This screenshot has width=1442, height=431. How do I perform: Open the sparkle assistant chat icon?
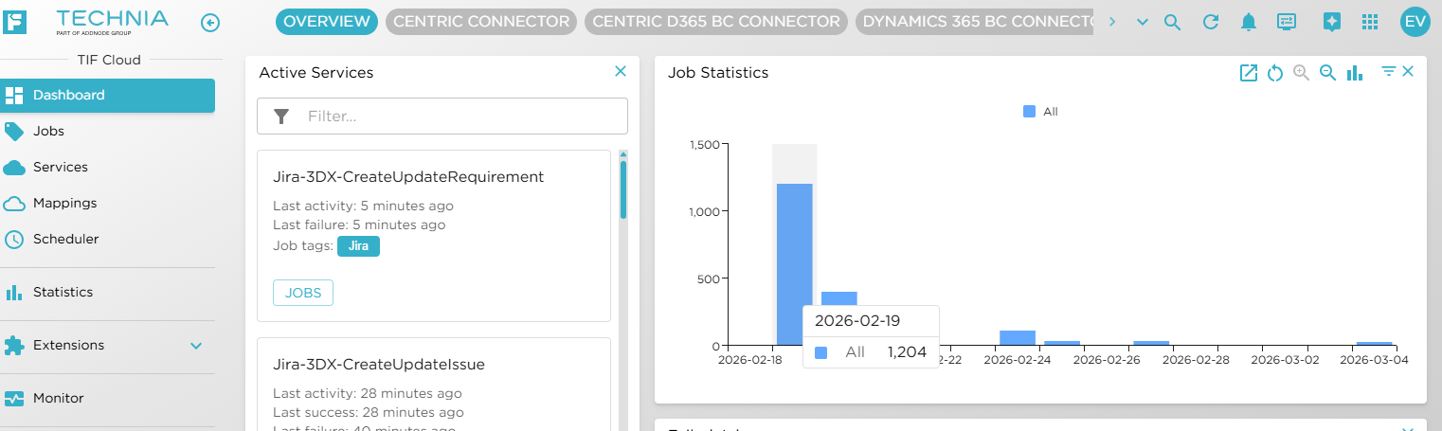pyautogui.click(x=1332, y=22)
